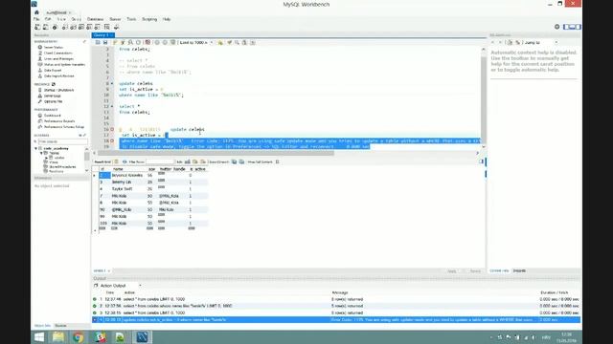Open Users and Privileges
The image size is (613, 344).
tap(58, 59)
